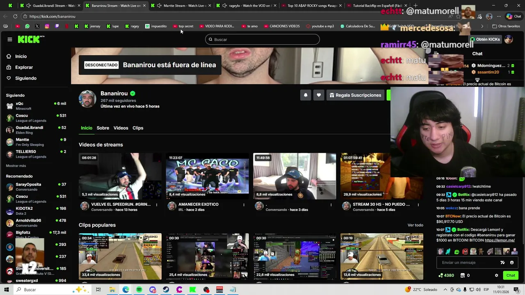Open KIDOTA2 recommended channel
This screenshot has height=295, width=525.
tap(36, 211)
